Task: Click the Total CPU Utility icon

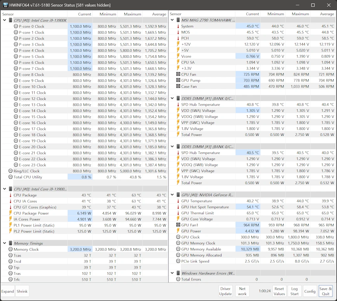Action: (11, 177)
